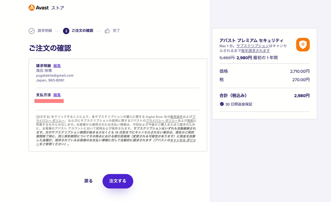The height and width of the screenshot is (202, 331).
Task: Click the checkmark icon beside 請求明細 step
Action: pos(31,31)
